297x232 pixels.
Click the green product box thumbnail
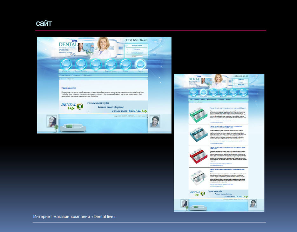(198, 114)
